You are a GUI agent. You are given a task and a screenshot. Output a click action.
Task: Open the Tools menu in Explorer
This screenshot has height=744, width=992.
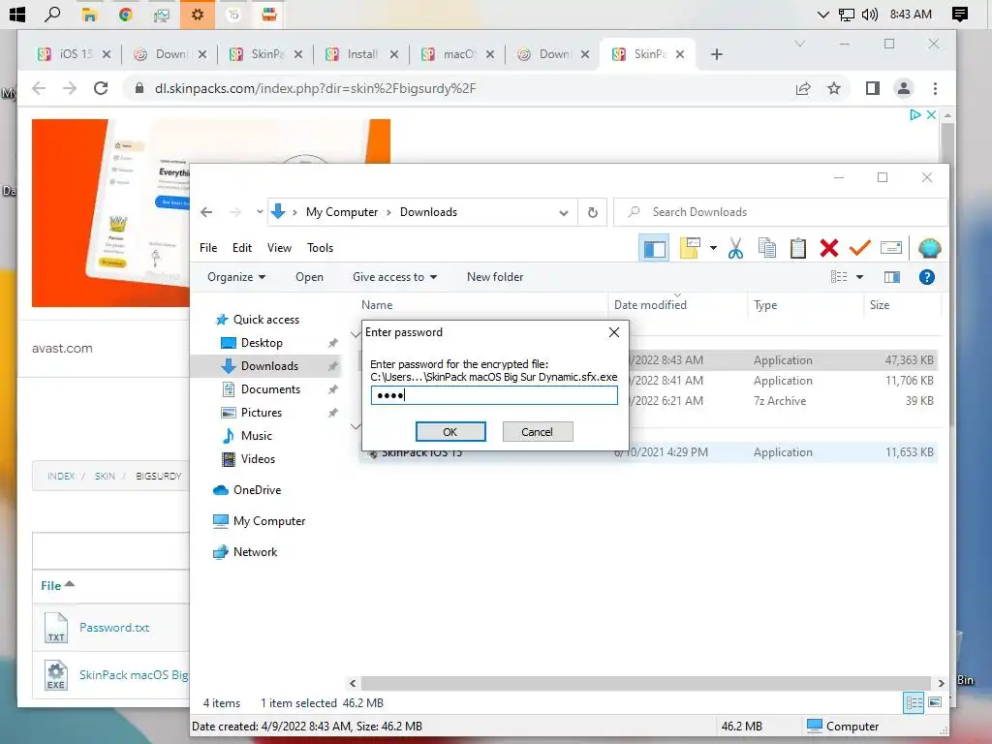click(320, 248)
